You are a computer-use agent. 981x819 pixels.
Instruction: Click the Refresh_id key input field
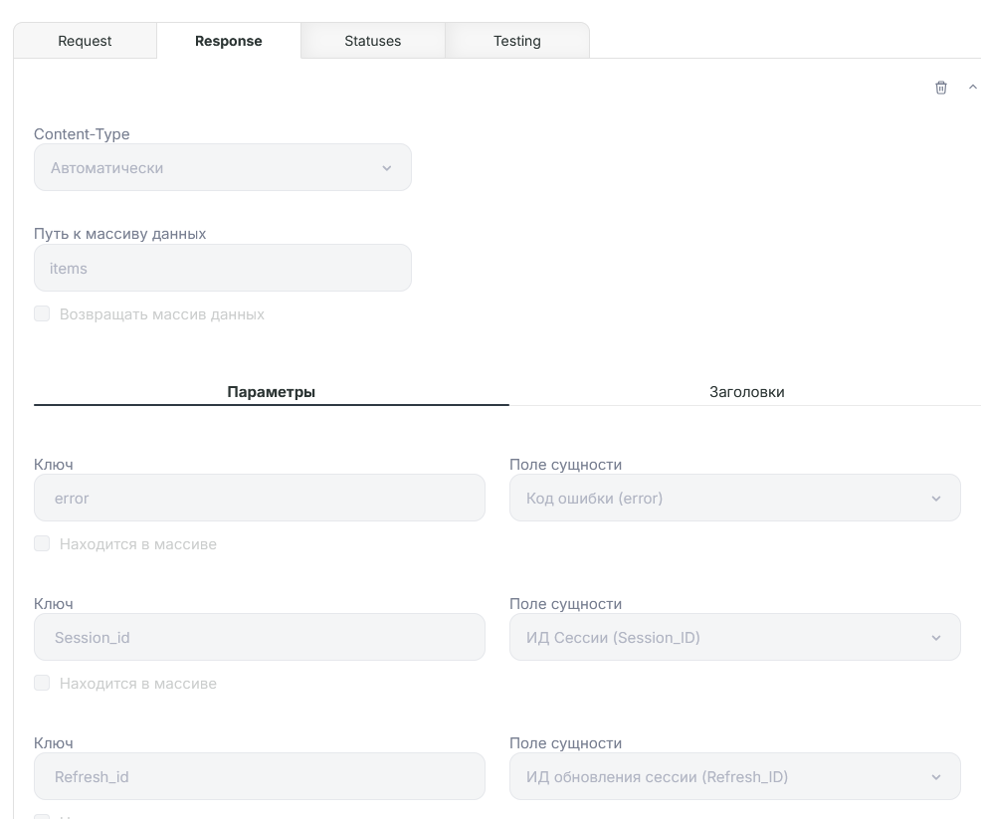tap(260, 776)
